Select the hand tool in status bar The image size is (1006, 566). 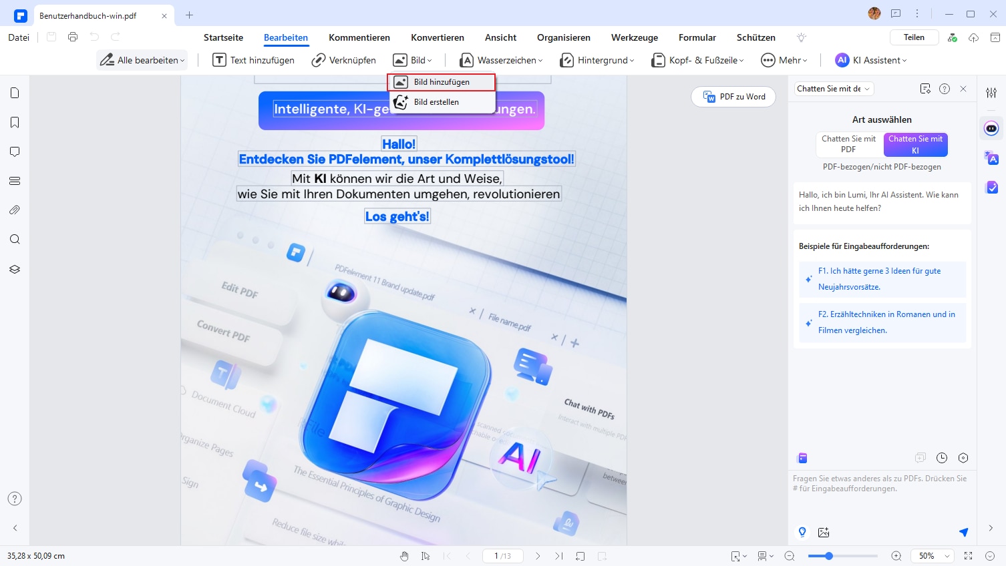coord(404,556)
